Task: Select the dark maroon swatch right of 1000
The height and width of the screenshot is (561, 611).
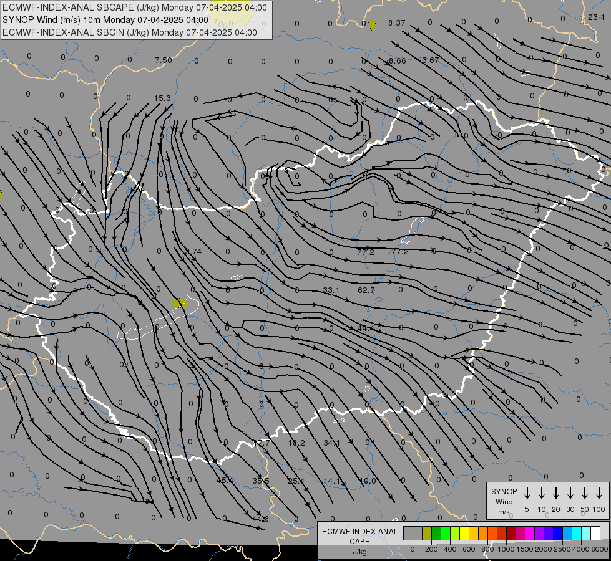Action: click(511, 533)
